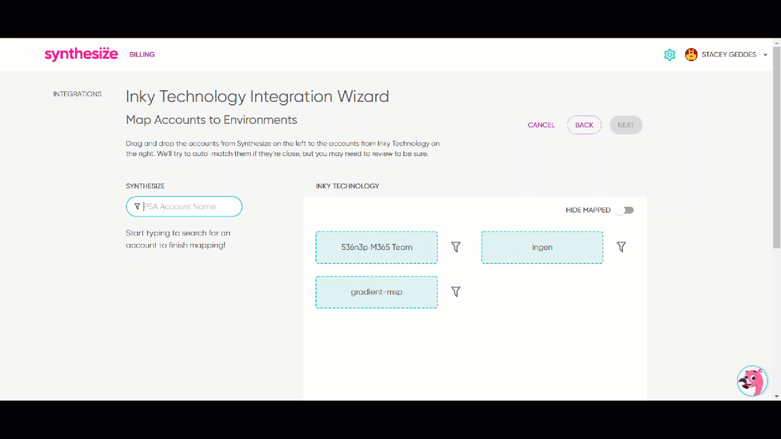Go to Integrations in the sidebar
781x439 pixels.
[77, 94]
